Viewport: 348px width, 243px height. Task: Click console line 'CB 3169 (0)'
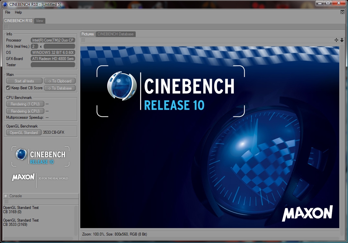[x=12, y=212]
